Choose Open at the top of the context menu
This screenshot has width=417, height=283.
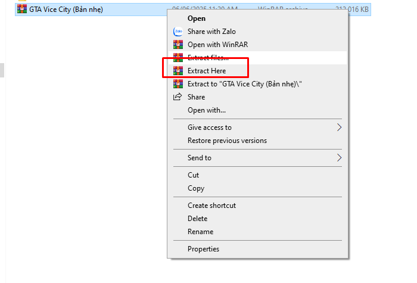click(x=197, y=18)
